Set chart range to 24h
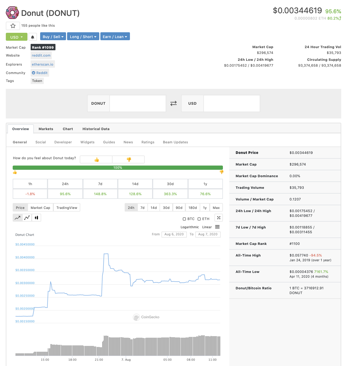The image size is (356, 366). 131,208
